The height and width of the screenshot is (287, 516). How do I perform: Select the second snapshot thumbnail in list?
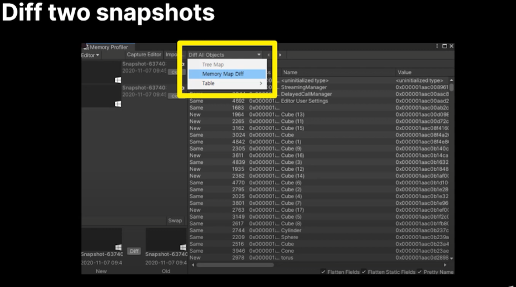tap(101, 96)
